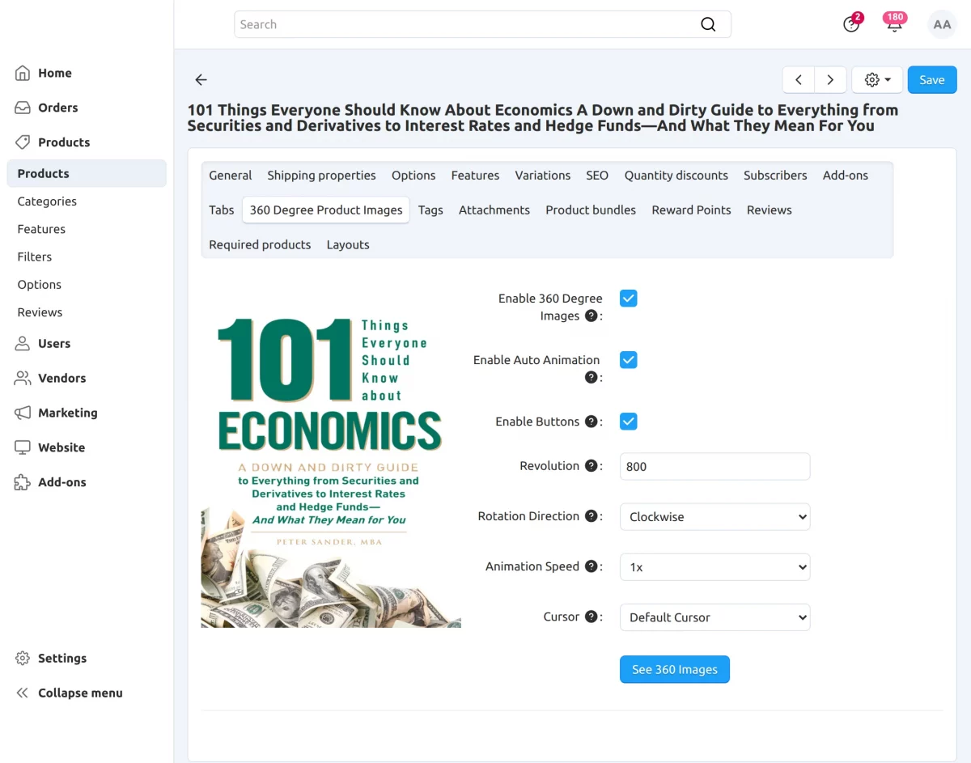The width and height of the screenshot is (971, 763).
Task: Open the Rotation Direction dropdown
Action: [714, 517]
